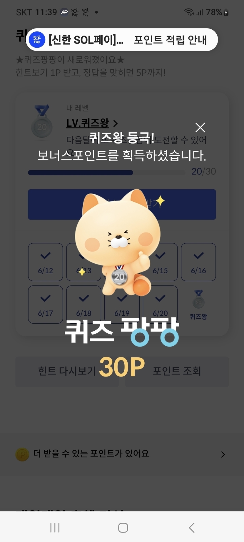Open the 포인트 적립 안내 notification banner
This screenshot has height=542, width=244.
122,40
